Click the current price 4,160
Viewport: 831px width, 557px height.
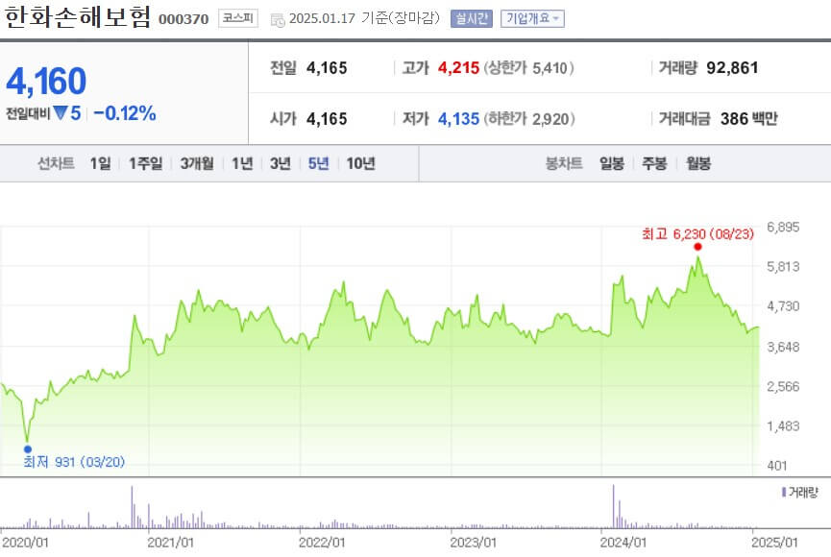click(x=46, y=81)
